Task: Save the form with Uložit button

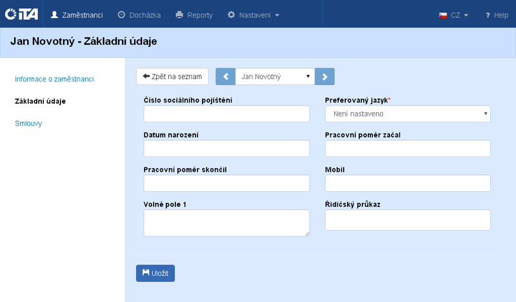Action: coord(155,273)
